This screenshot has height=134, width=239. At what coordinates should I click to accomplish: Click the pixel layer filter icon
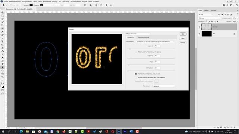(x=219, y=15)
